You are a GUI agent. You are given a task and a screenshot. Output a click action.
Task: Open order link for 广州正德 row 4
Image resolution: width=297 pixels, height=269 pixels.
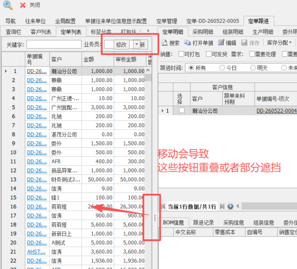[x=37, y=98]
